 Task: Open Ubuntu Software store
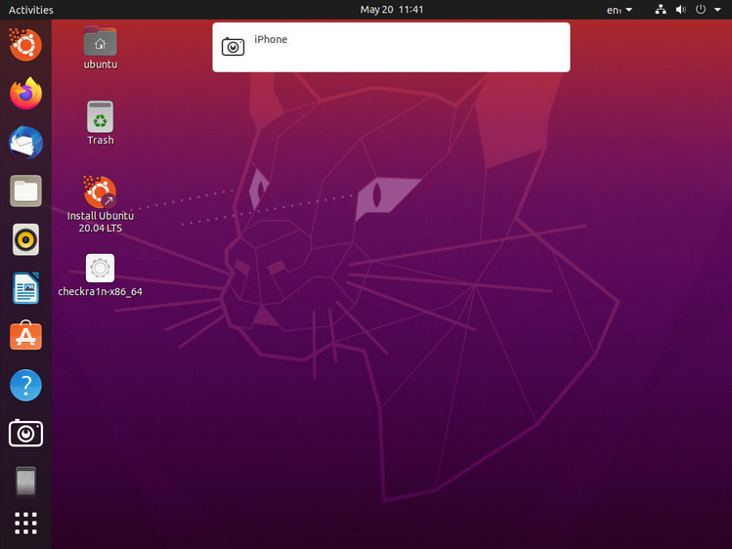(26, 336)
